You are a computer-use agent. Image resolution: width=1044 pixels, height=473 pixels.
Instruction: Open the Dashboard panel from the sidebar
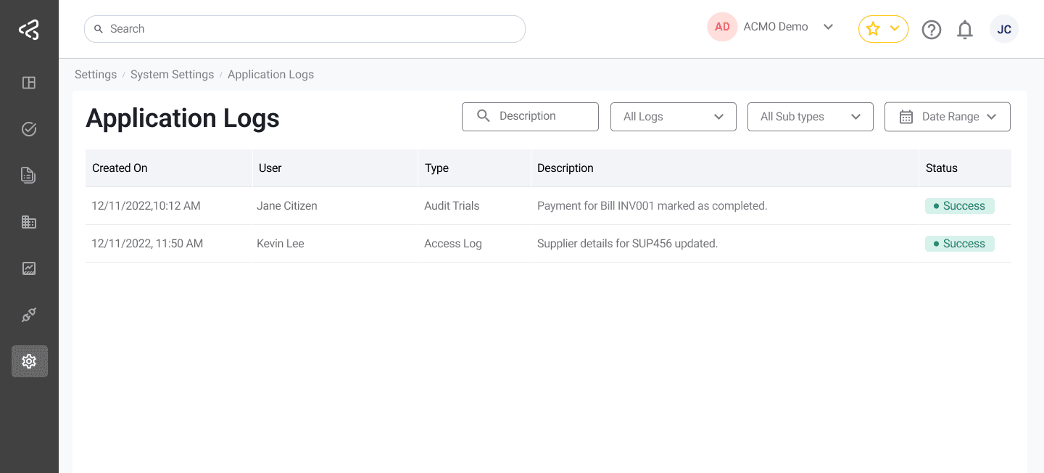point(29,82)
